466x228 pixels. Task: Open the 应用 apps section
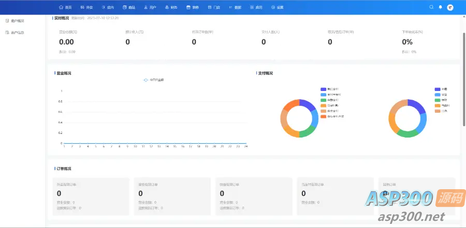point(255,8)
